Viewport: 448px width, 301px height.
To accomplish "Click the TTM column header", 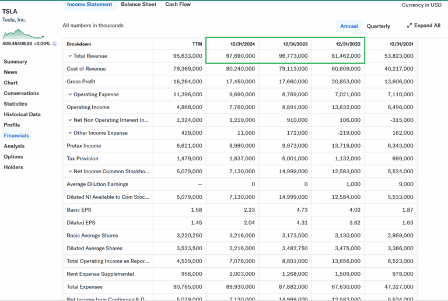I will (197, 44).
